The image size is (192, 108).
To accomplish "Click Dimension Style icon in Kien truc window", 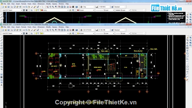I will 97,30.
